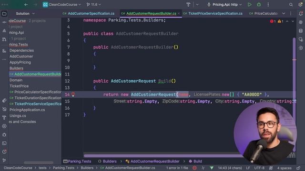This screenshot has width=305, height=171.
Task: Select the Builders folder in the tree
Action: (x=16, y=68)
